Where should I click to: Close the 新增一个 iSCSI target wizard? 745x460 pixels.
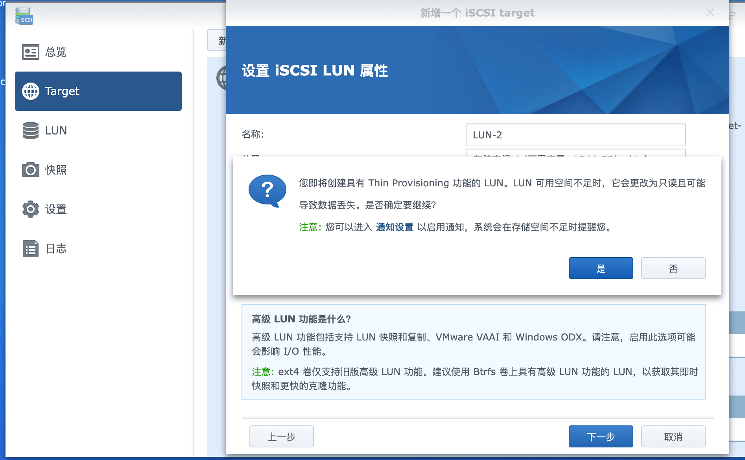click(x=710, y=13)
